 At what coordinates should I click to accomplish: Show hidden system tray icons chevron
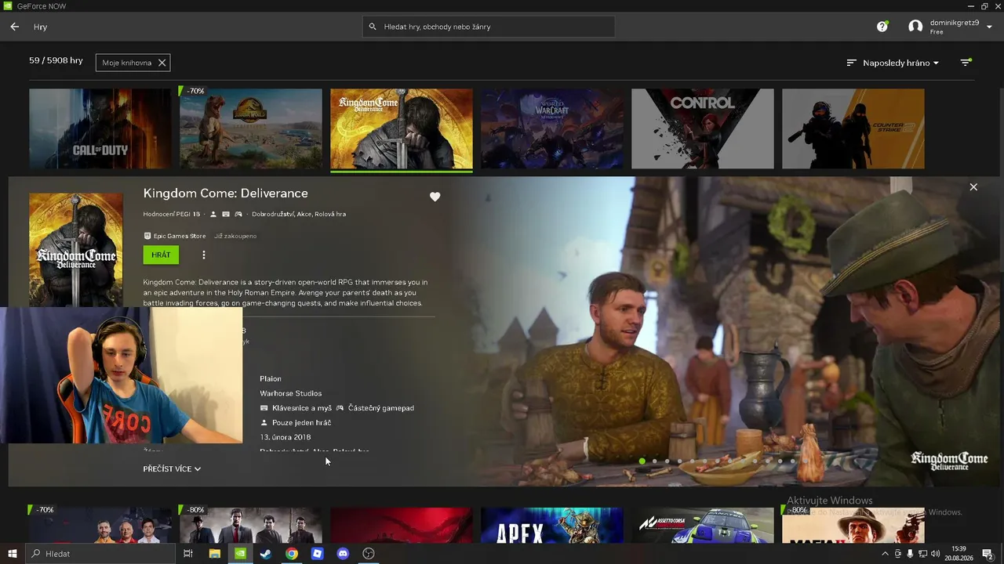[886, 554]
